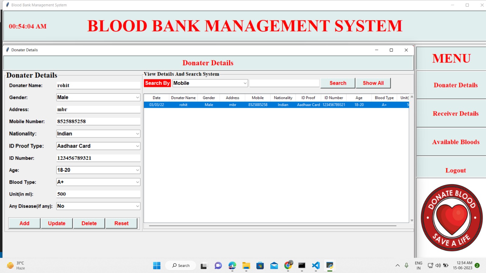Launch Microsoft Edge from the taskbar
486x273 pixels.
pyautogui.click(x=232, y=265)
